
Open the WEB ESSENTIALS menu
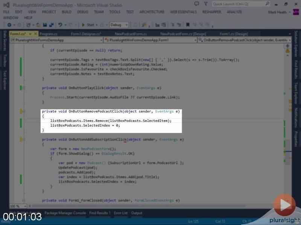[183, 12]
